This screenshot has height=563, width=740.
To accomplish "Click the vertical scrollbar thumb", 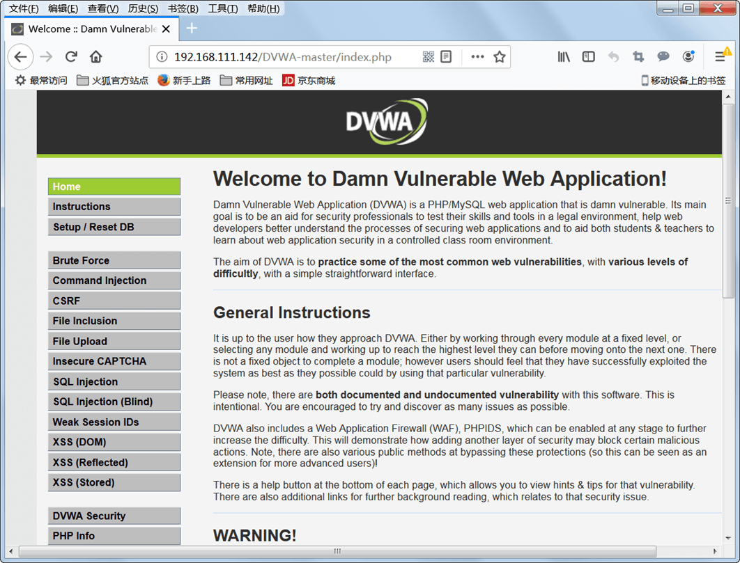I will click(728, 201).
